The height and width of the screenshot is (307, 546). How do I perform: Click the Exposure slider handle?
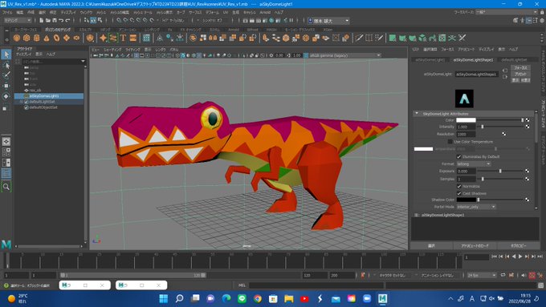[x=500, y=171]
